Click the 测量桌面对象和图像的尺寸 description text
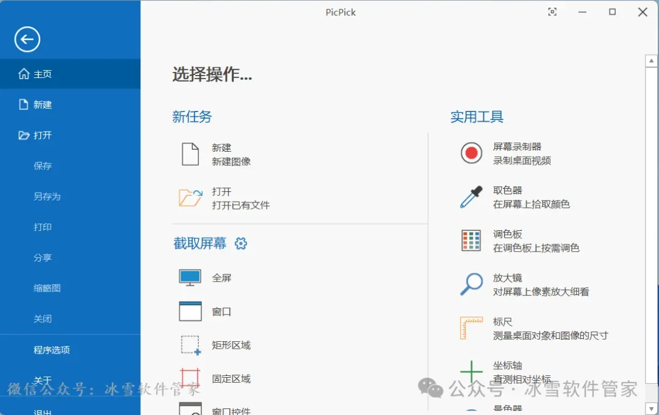The image size is (659, 415). tap(550, 335)
